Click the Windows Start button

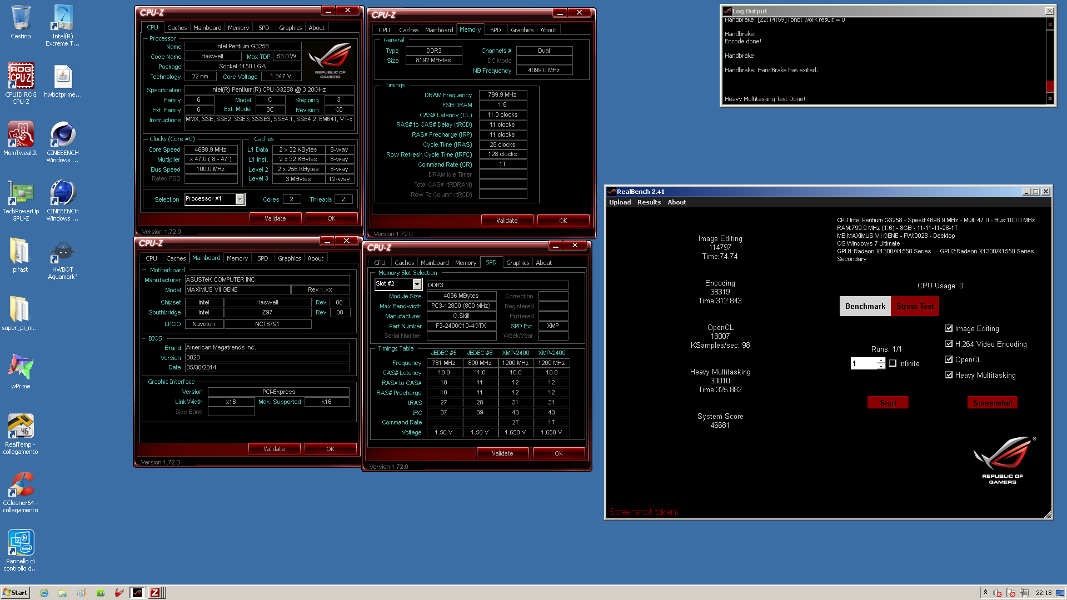click(x=15, y=593)
